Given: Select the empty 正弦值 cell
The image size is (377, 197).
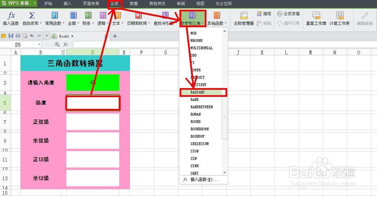Looking at the screenshot, I should [93, 122].
